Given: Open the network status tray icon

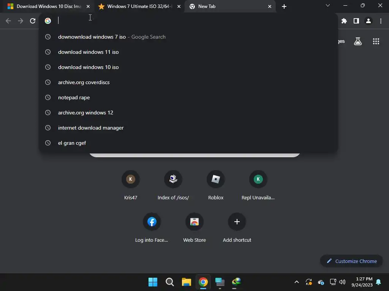Looking at the screenshot, I should [x=333, y=282].
